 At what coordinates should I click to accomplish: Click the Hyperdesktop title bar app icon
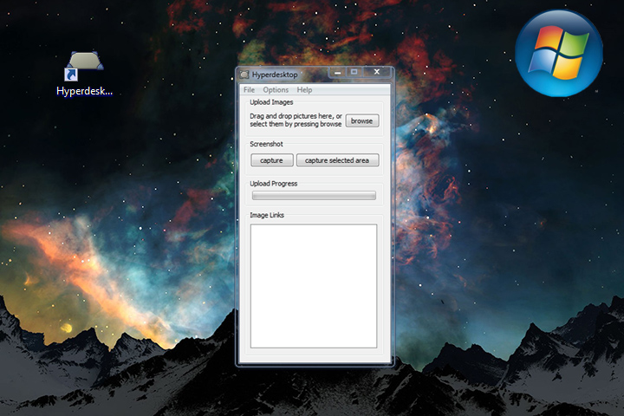244,75
